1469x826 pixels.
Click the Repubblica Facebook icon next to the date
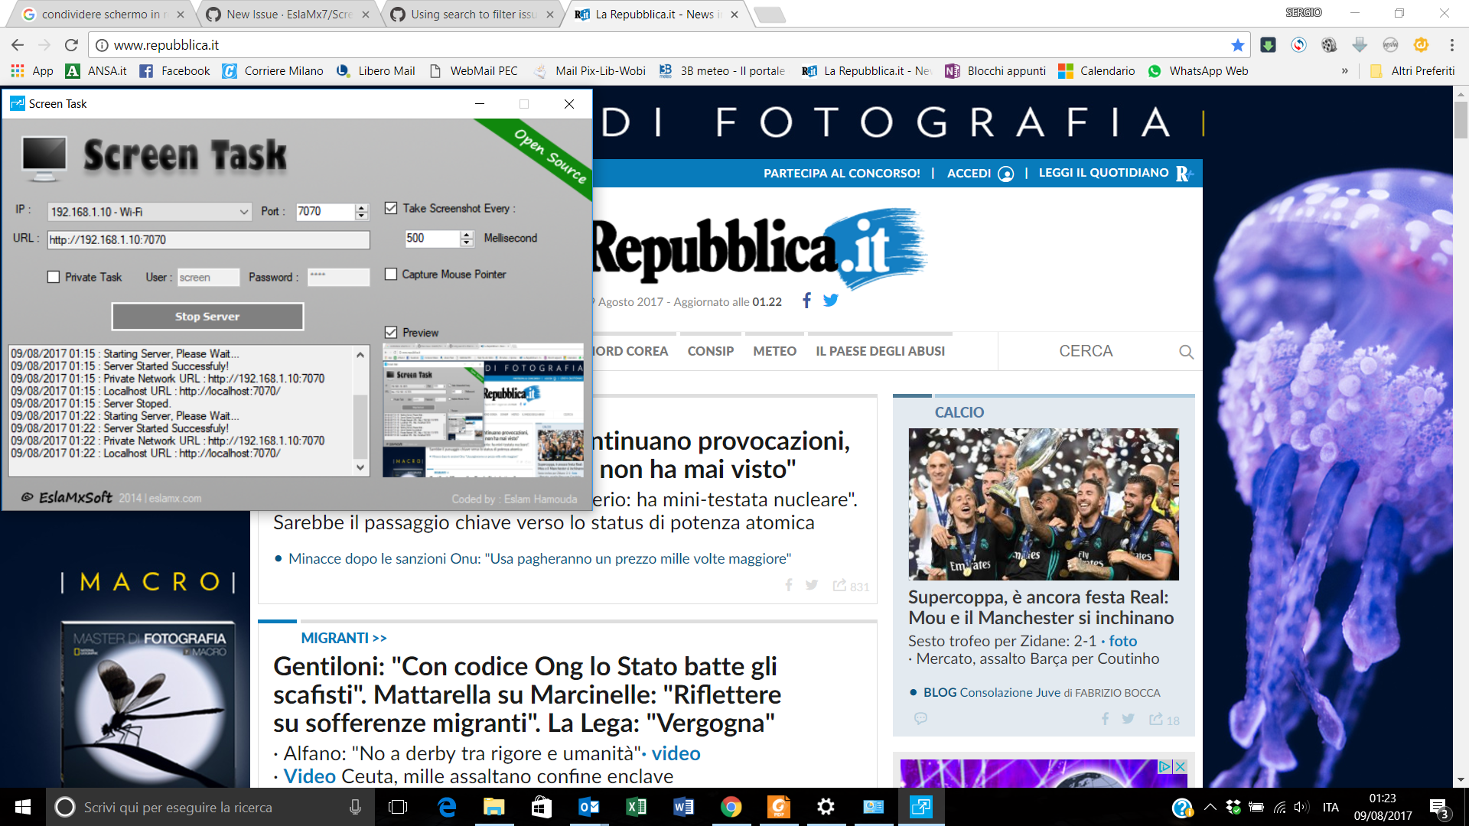click(x=806, y=301)
